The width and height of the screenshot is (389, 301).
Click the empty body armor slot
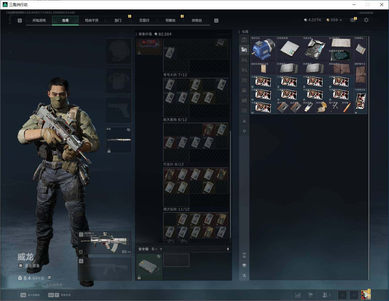(x=119, y=81)
